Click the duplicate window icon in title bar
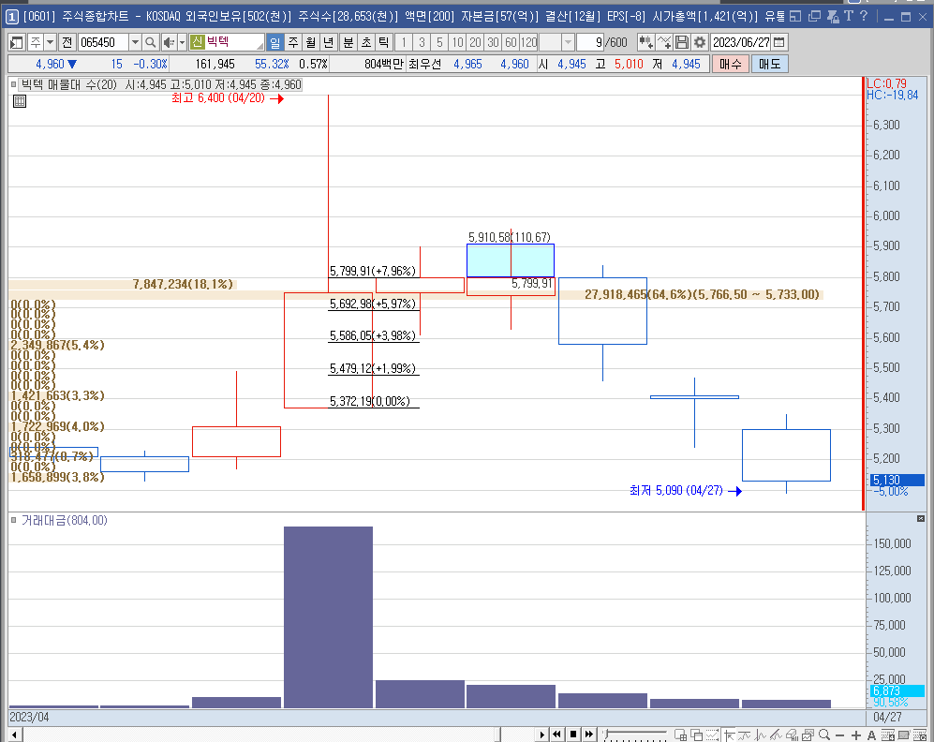Screen dimensions: 934x742 click(x=814, y=17)
